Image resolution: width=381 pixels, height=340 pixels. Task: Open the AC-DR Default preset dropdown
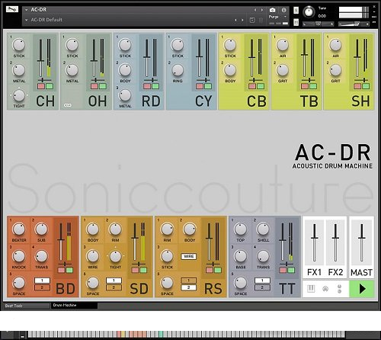click(x=26, y=20)
